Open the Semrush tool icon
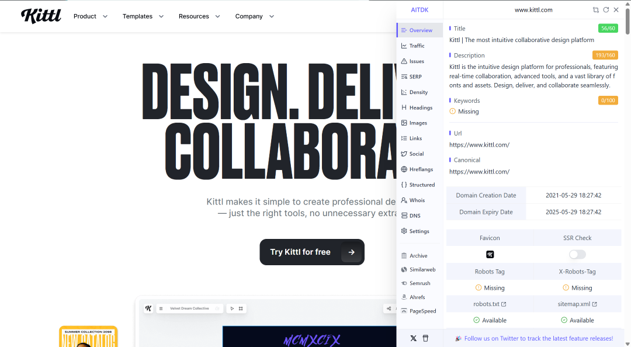The height and width of the screenshot is (347, 631). 404,283
